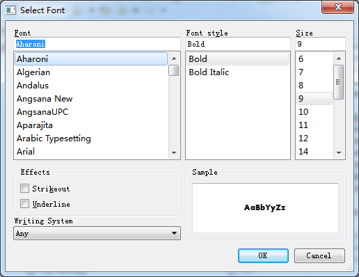Click the font list scrollbar thumb
This screenshot has width=359, height=277.
point(174,70)
